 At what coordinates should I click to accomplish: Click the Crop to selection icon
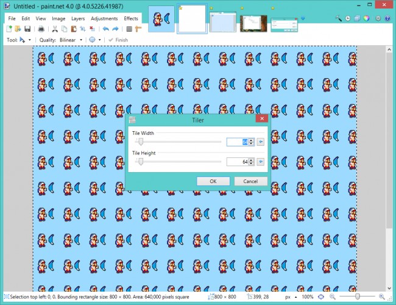[x=83, y=29]
